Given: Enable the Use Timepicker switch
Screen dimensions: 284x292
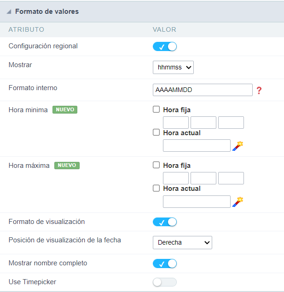Looking at the screenshot, I should (x=165, y=282).
